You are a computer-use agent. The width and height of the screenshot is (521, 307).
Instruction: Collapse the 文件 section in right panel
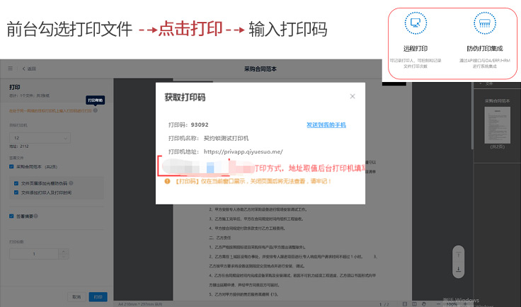pos(479,83)
